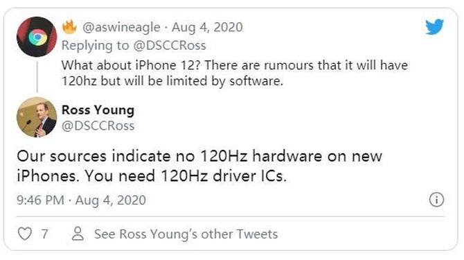
Task: Open the tweet info circle icon
Action: tap(436, 199)
